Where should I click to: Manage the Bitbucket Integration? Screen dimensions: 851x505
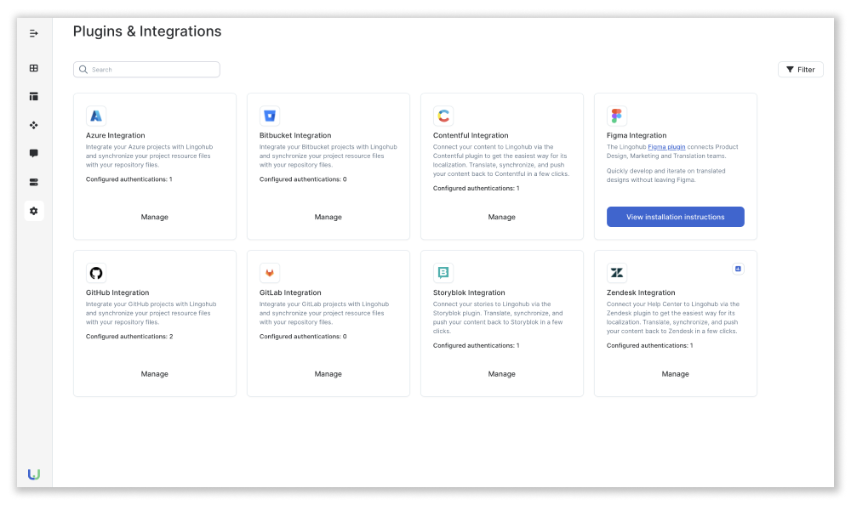[x=328, y=217]
